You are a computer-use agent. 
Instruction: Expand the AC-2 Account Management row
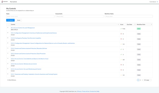click(8, 27)
